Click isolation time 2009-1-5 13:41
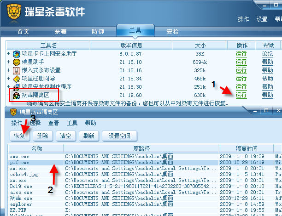The width and height of the screenshot is (282, 216). (x=242, y=174)
